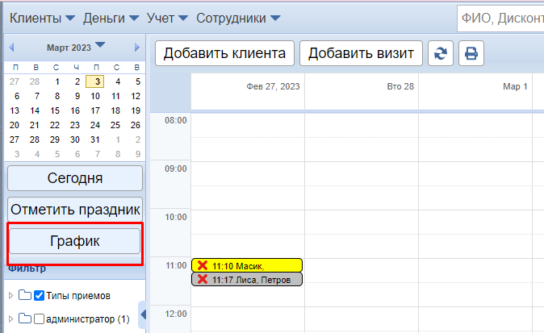The width and height of the screenshot is (544, 333).
Task: Select the Фев 27, 2023 column header
Action: coord(247,91)
